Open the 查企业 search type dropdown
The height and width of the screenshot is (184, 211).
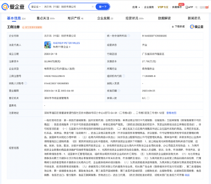click(x=36, y=7)
